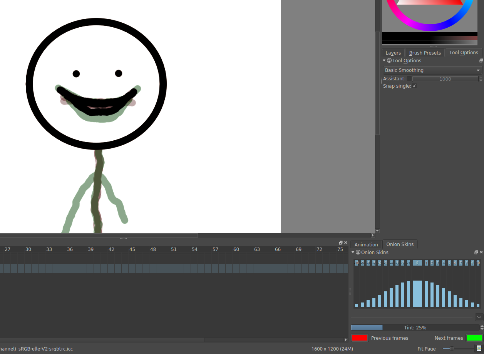Toggle onion skin for frame -1
Screen dimensions: 484x354
(x=409, y=263)
